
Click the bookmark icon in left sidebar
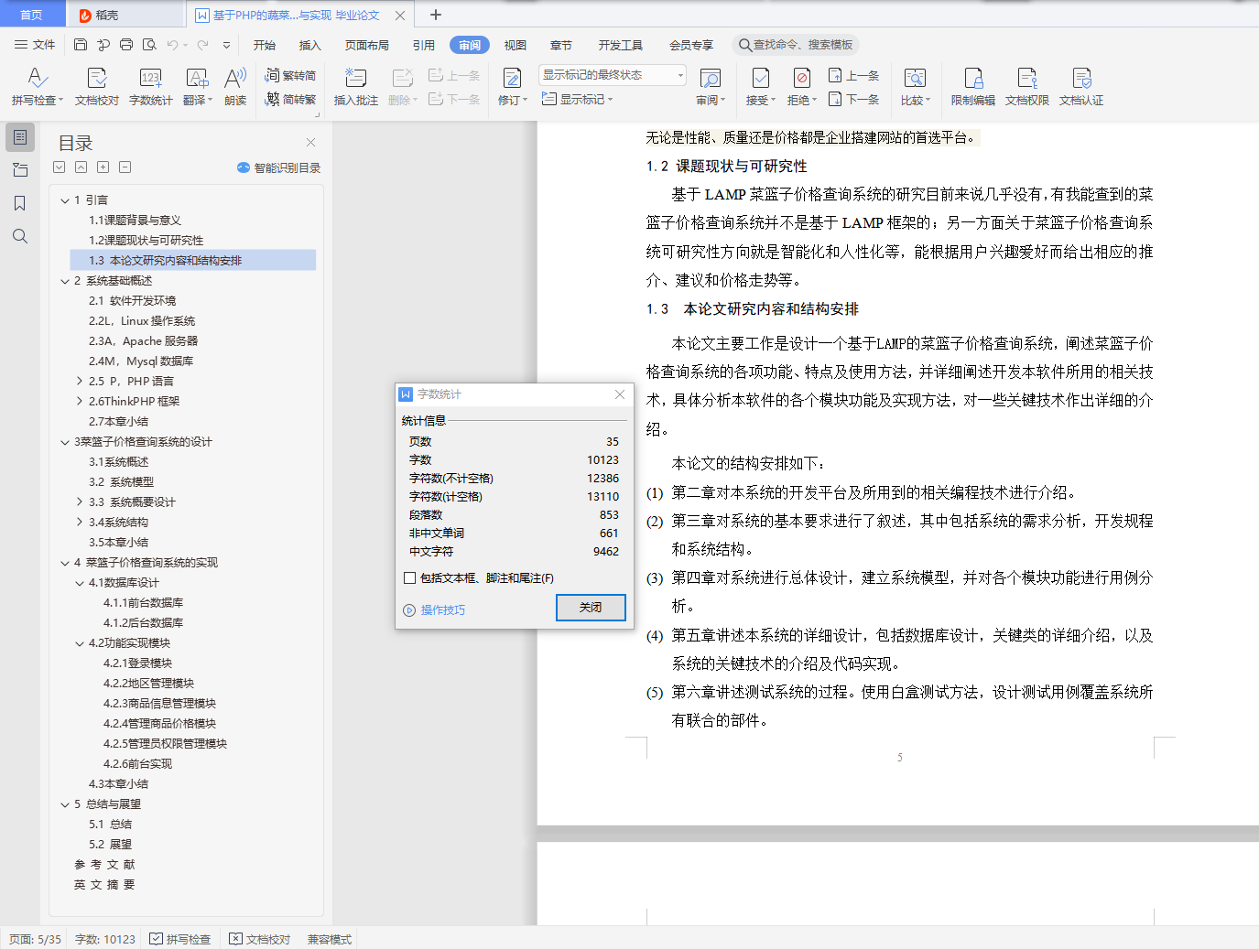(x=20, y=203)
